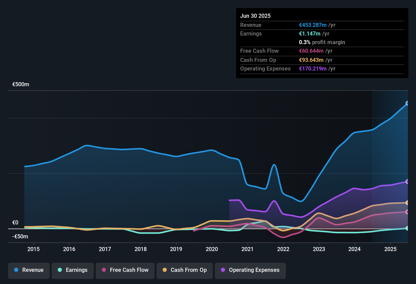Click the blue Revenue legend dot

tap(16, 270)
